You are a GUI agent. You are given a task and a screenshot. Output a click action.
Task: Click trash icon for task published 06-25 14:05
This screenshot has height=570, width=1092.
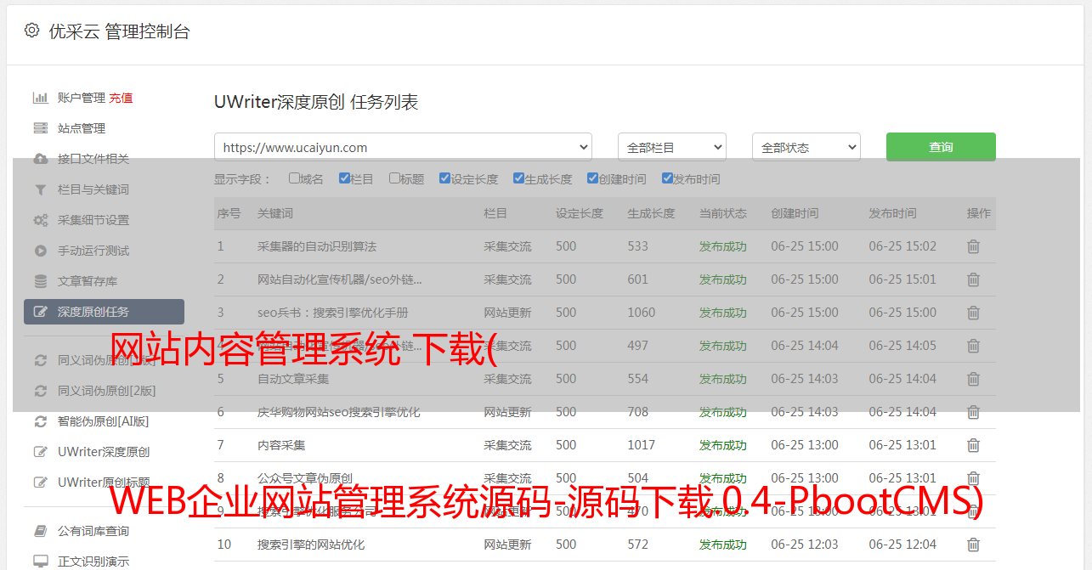coord(974,346)
